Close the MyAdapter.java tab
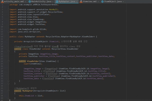152x101 pixels. tap(77, 2)
